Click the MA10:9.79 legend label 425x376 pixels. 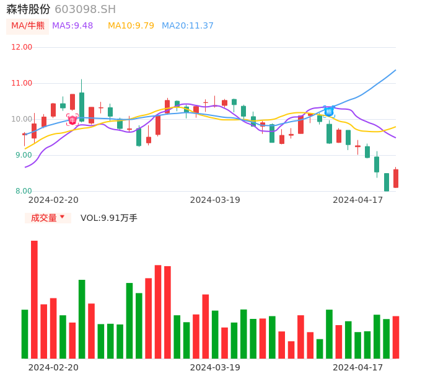131,26
